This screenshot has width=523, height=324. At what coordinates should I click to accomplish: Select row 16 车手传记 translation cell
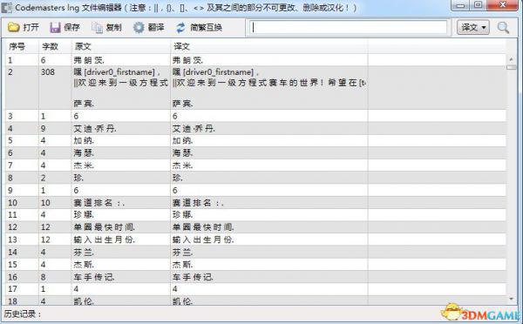tap(268, 277)
